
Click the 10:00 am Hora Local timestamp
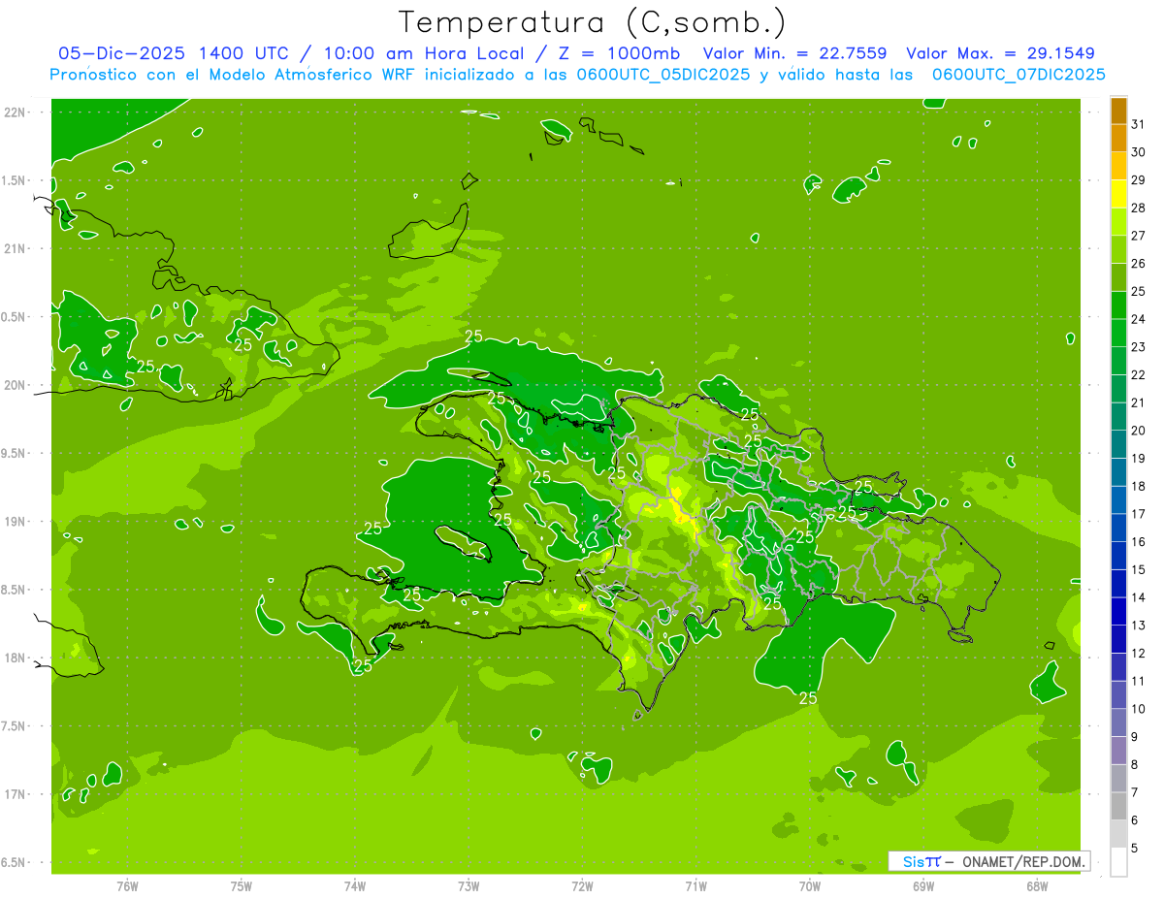425,53
